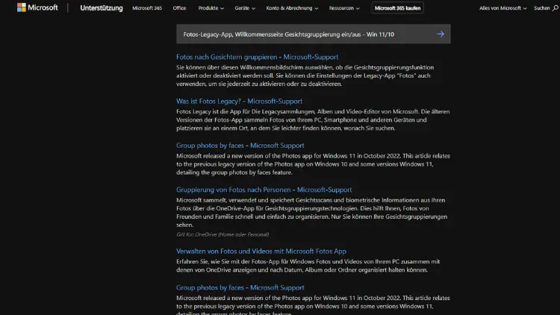Screen dimensions: 560x315
Task: Expand the Konto & Abrechnung dropdown
Action: pos(292,8)
